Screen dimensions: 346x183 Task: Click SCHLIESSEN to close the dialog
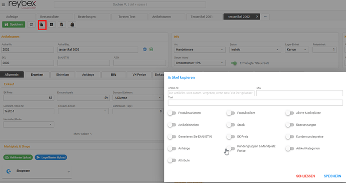click(x=305, y=176)
